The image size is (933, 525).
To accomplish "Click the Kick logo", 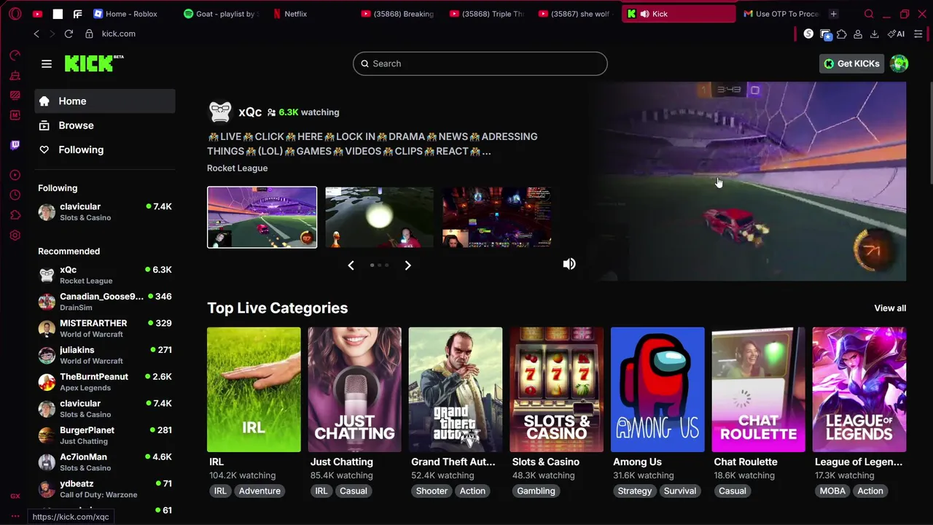I will (94, 63).
